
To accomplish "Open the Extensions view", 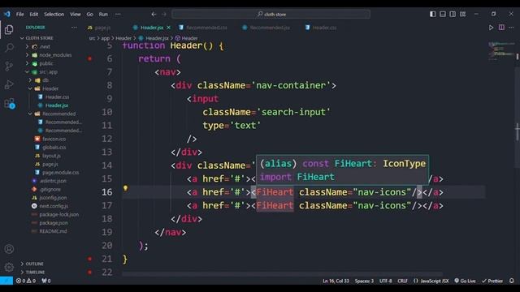I will tap(10, 103).
